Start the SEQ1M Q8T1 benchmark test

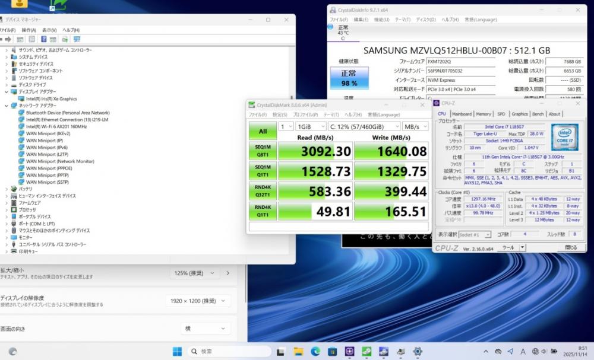coord(263,151)
